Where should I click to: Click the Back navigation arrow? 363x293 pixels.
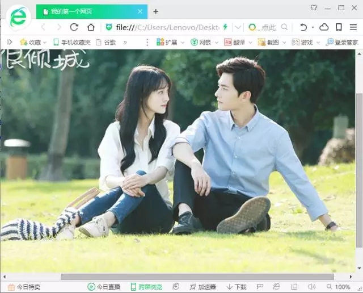[43, 27]
